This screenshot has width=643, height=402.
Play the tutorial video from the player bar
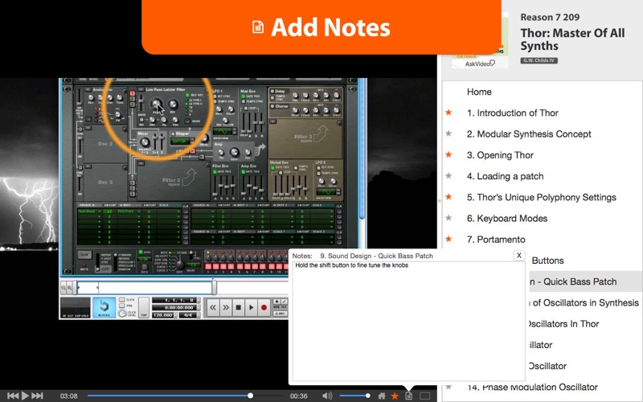tap(25, 396)
